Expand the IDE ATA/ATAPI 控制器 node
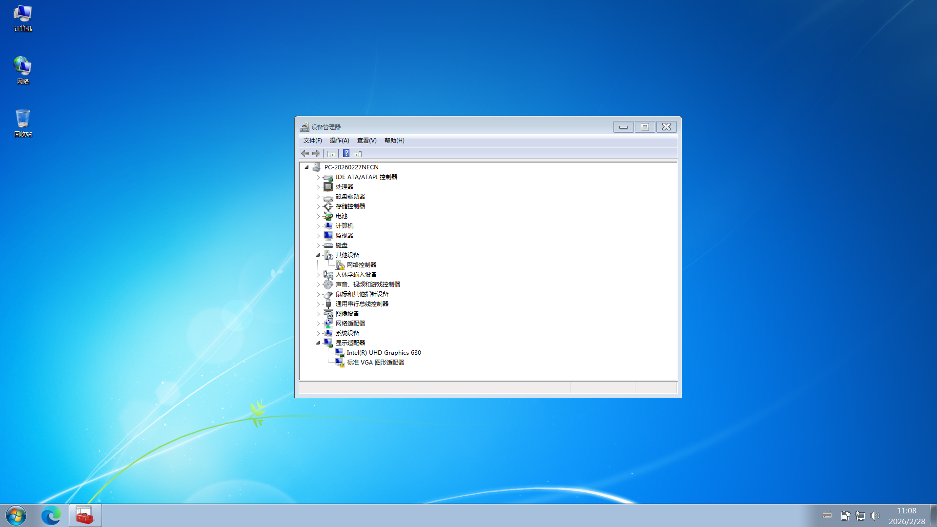 318,177
